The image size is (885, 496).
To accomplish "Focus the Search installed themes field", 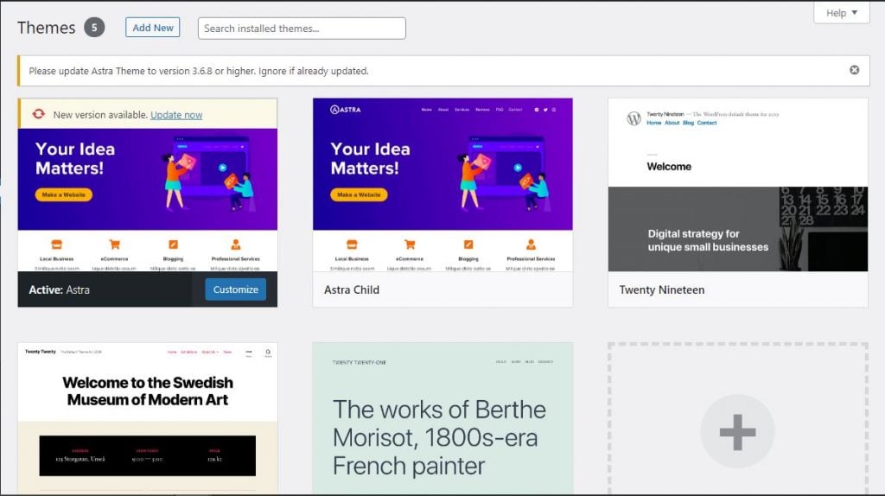I will [302, 29].
